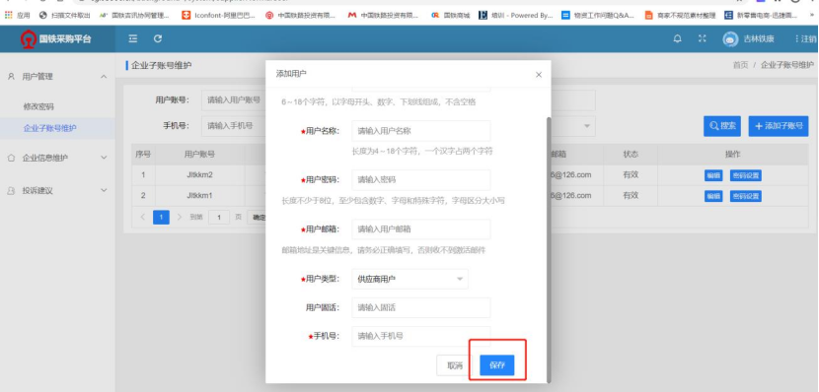This screenshot has height=392, width=819.
Task: Open the 用户类型 供应商用户 dropdown
Action: click(410, 279)
